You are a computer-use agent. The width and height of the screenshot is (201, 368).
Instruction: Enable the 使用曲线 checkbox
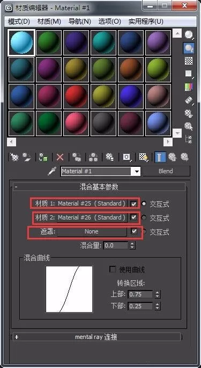tap(113, 270)
